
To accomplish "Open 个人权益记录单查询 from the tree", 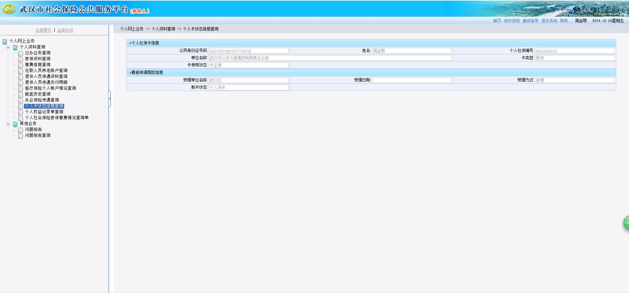I will pyautogui.click(x=44, y=112).
